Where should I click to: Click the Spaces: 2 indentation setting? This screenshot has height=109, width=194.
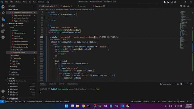[x=146, y=102]
